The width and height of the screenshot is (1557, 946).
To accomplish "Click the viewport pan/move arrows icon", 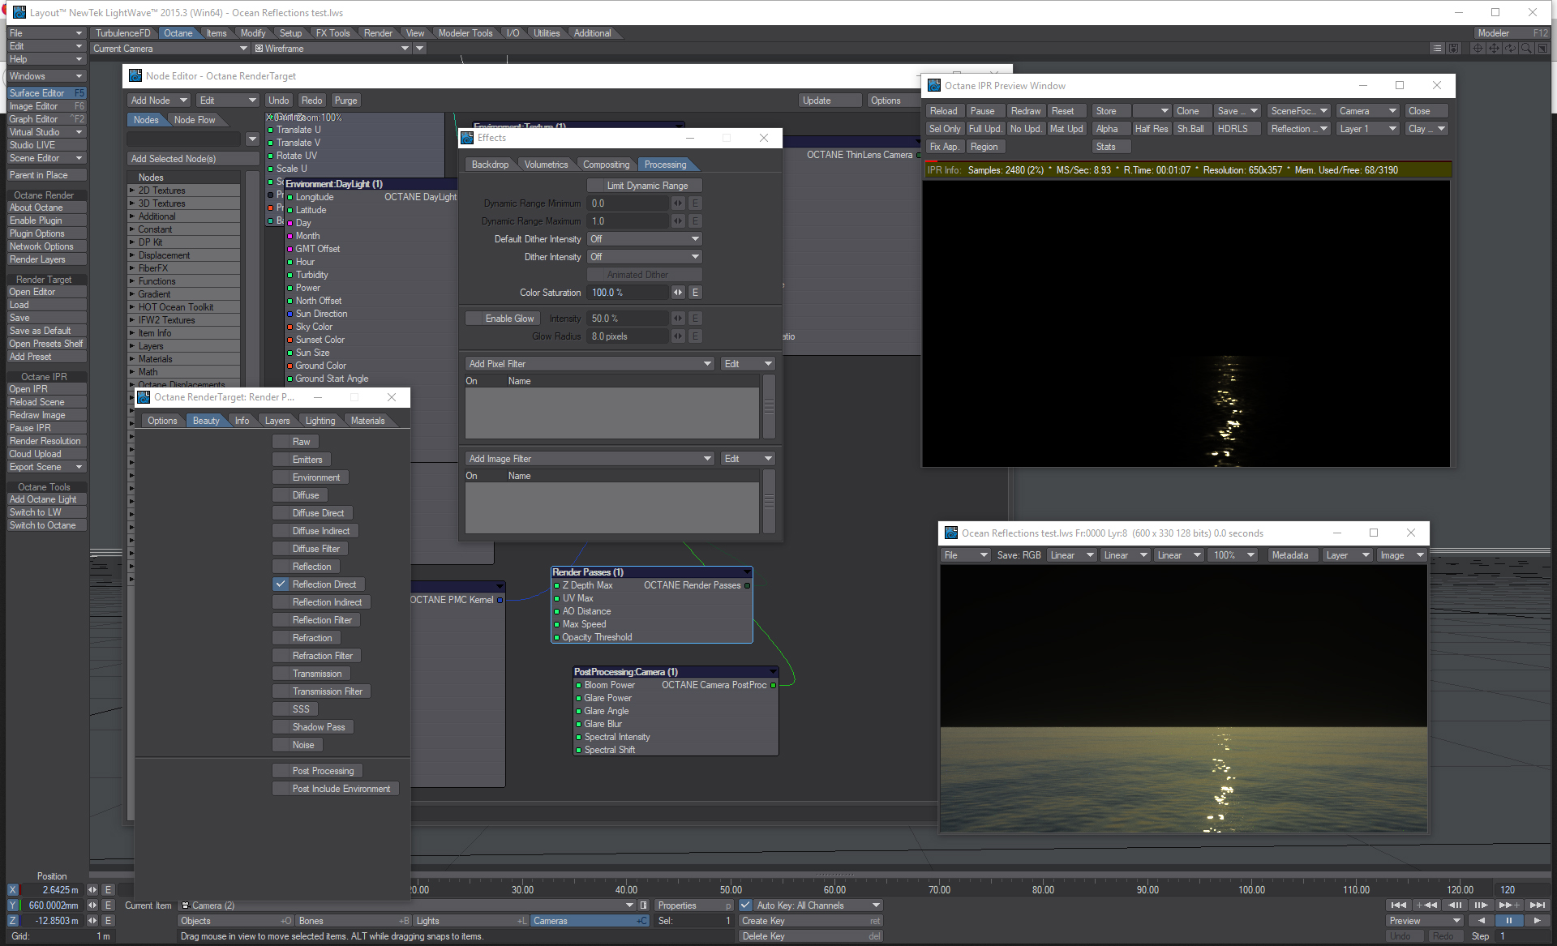I will point(1494,49).
